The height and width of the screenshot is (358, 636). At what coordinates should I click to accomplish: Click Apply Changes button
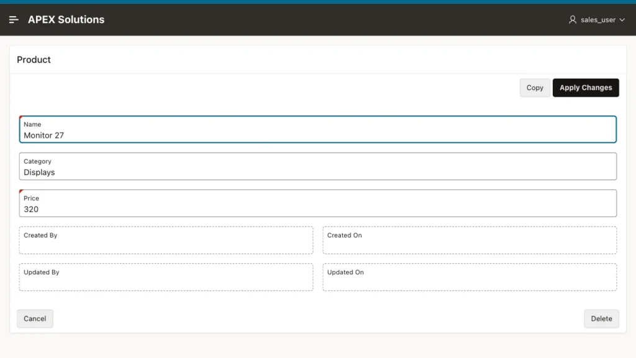pos(586,87)
